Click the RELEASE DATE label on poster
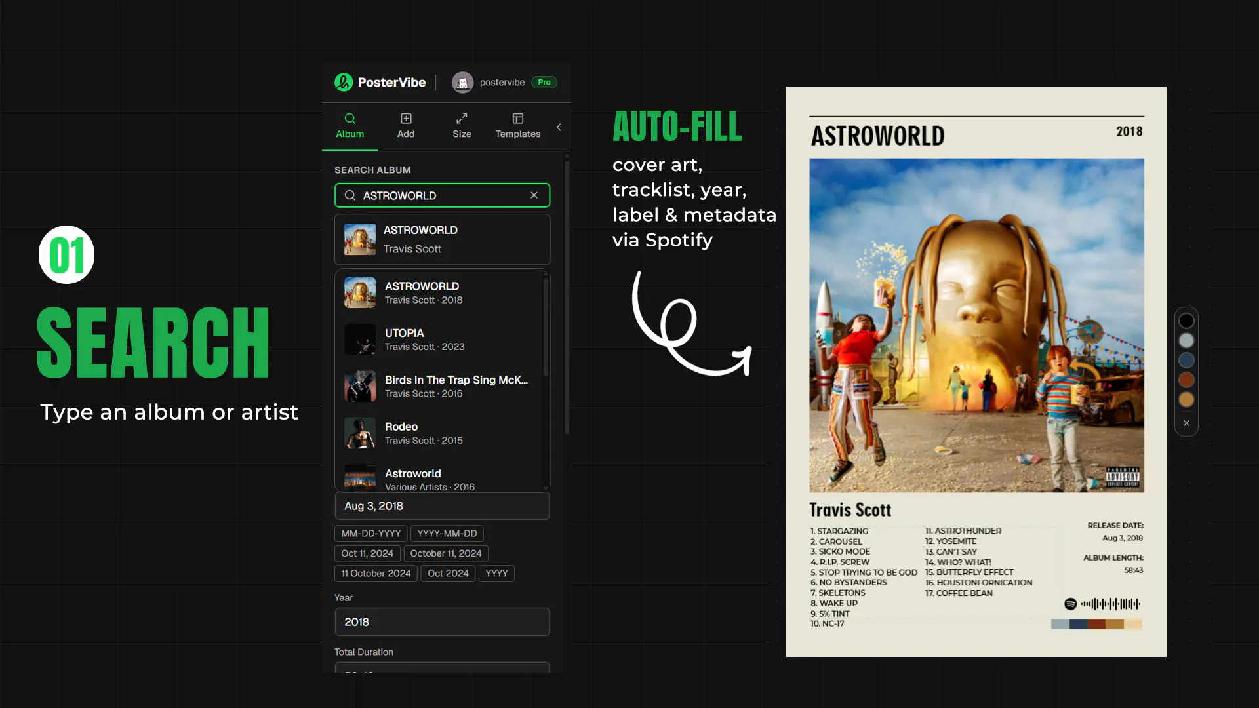Screen dimensions: 1259x708 [x=1115, y=525]
